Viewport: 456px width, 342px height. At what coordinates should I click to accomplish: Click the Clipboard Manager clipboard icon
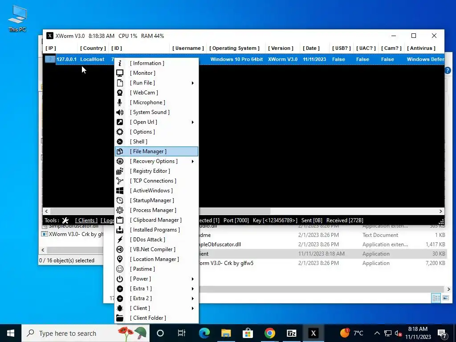point(120,220)
